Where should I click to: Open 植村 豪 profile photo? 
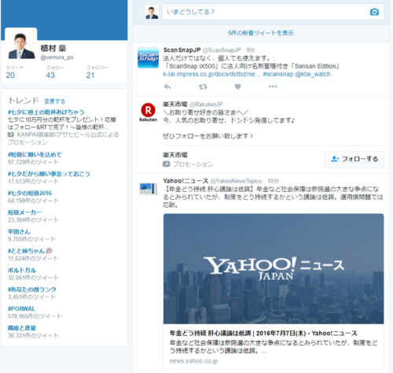[21, 44]
